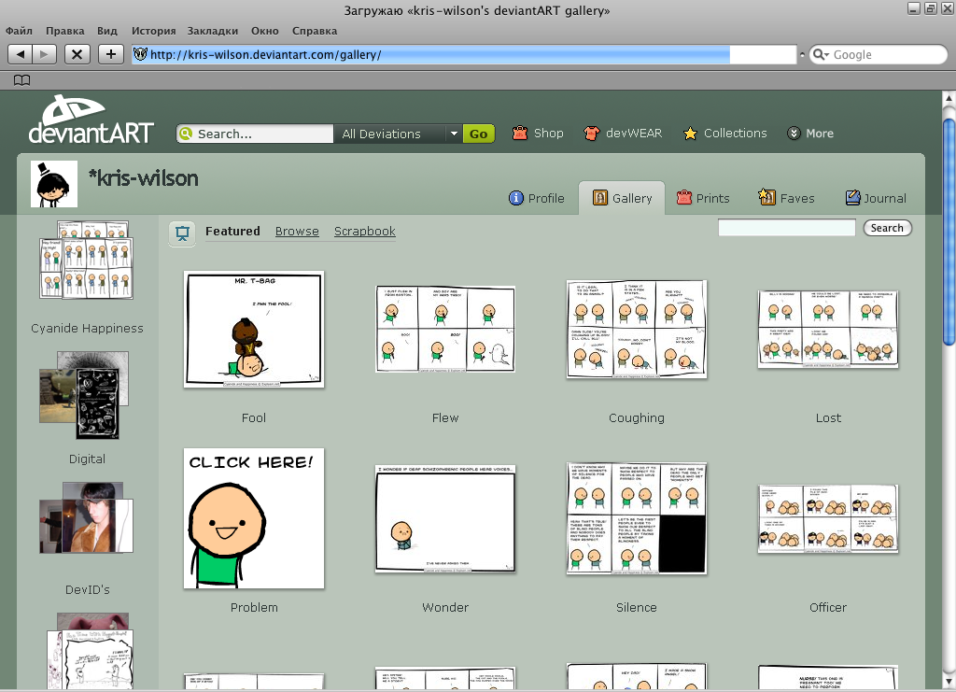956x692 pixels.
Task: Open the Google search engine dropdown arrow
Action: 826,55
